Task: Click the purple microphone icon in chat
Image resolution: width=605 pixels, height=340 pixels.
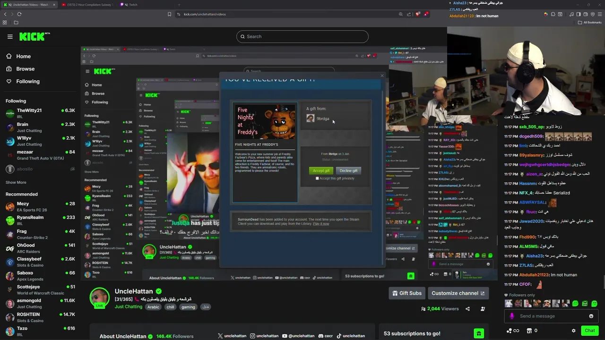Action: [x=512, y=316]
